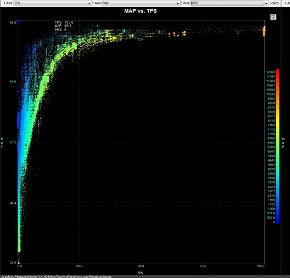The height and width of the screenshot is (278, 290).
Task: Click the 25.0 X-axis tick label
Action: pyautogui.click(x=79, y=266)
